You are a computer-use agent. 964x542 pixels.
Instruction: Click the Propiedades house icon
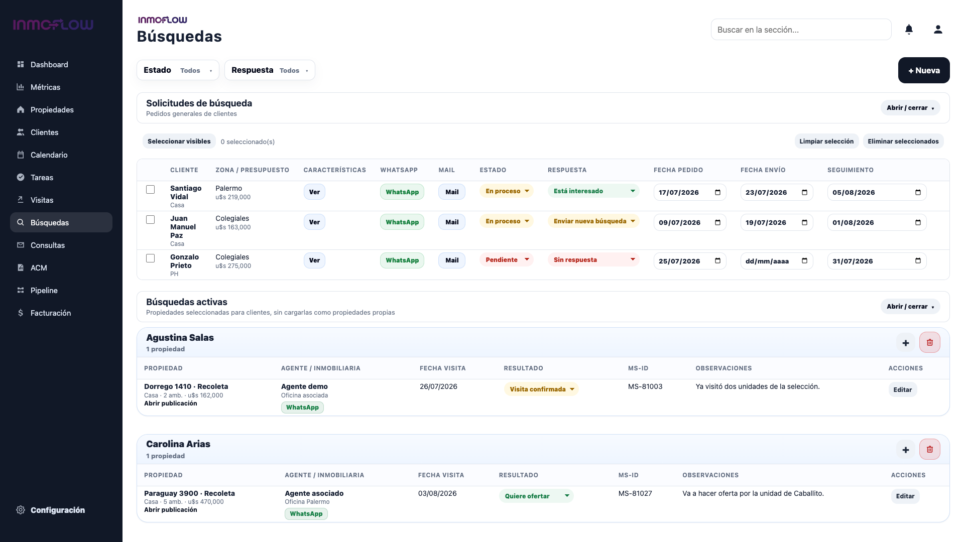click(x=21, y=109)
